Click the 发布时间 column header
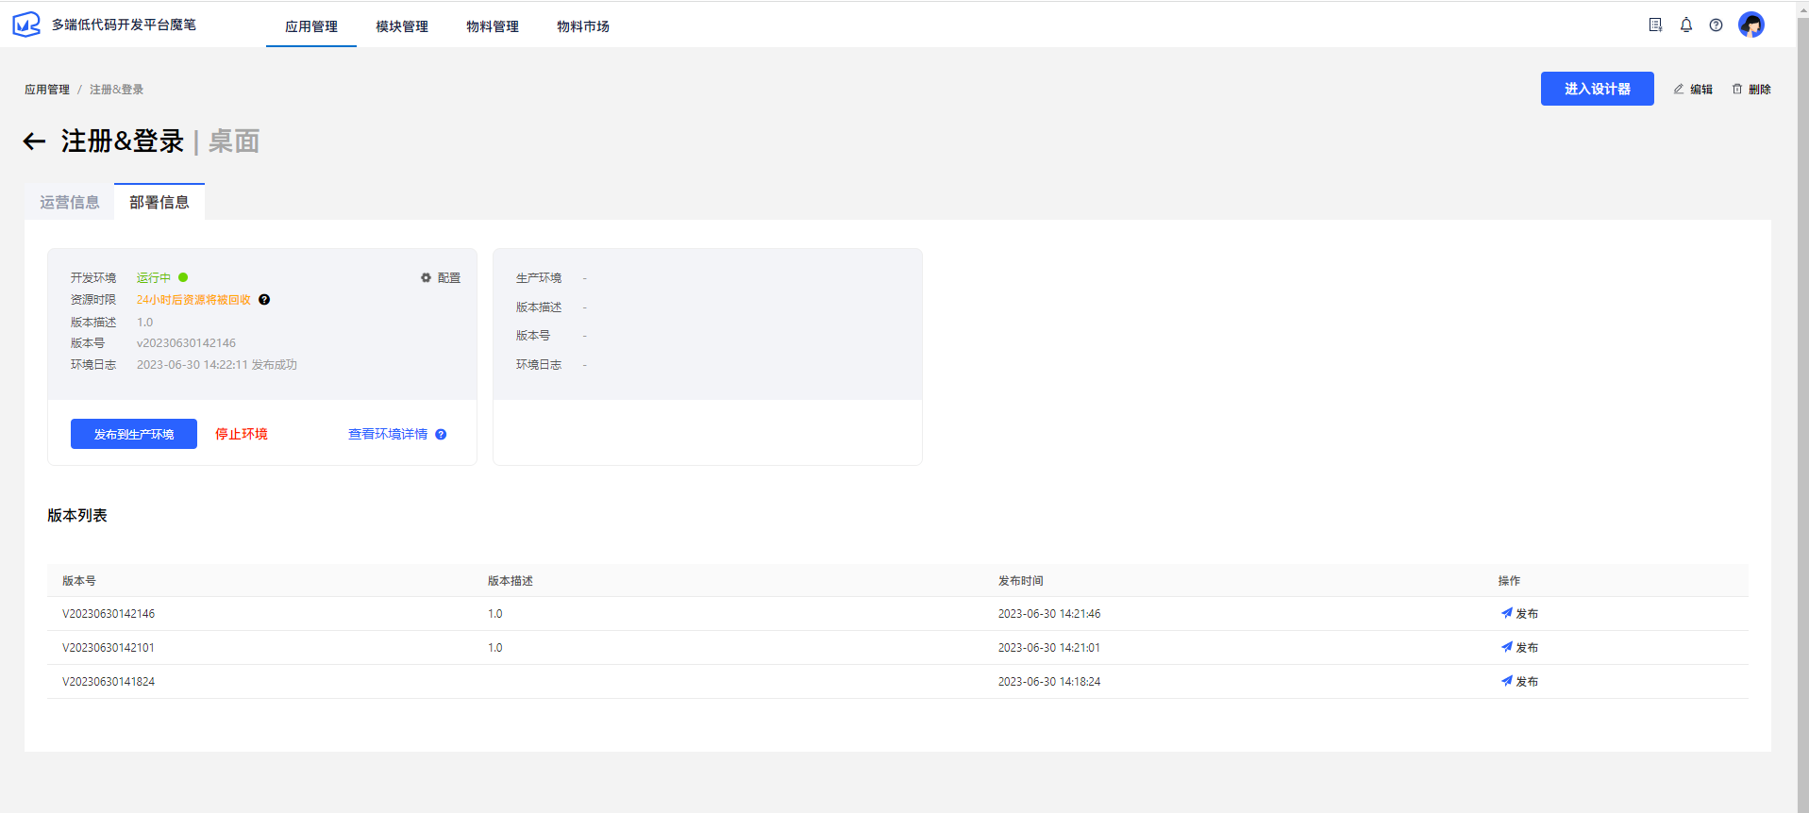Screen dimensions: 1809x813 (1021, 581)
